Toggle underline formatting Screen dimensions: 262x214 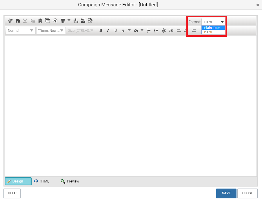coord(116,30)
